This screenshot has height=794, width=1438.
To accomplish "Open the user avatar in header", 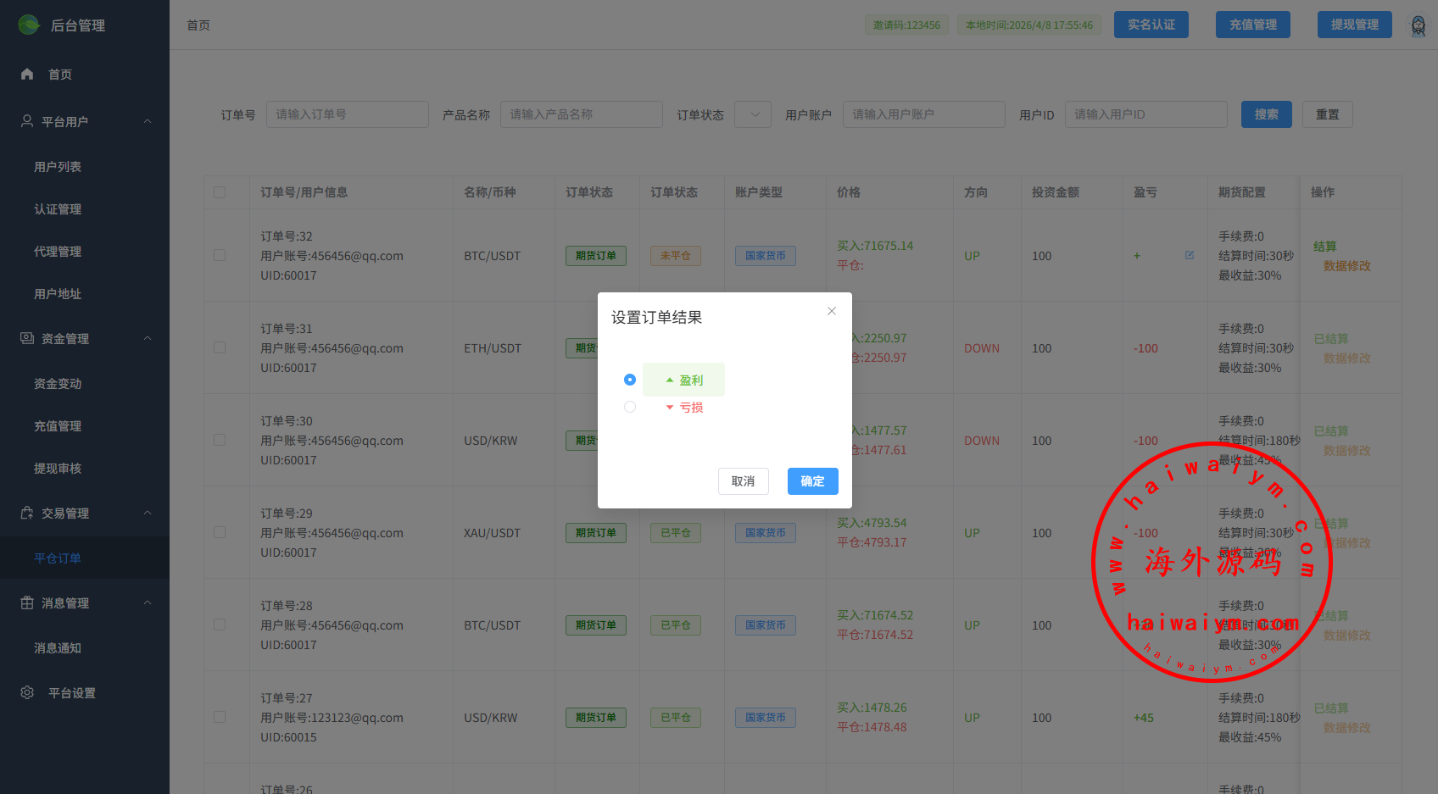I will pyautogui.click(x=1418, y=25).
